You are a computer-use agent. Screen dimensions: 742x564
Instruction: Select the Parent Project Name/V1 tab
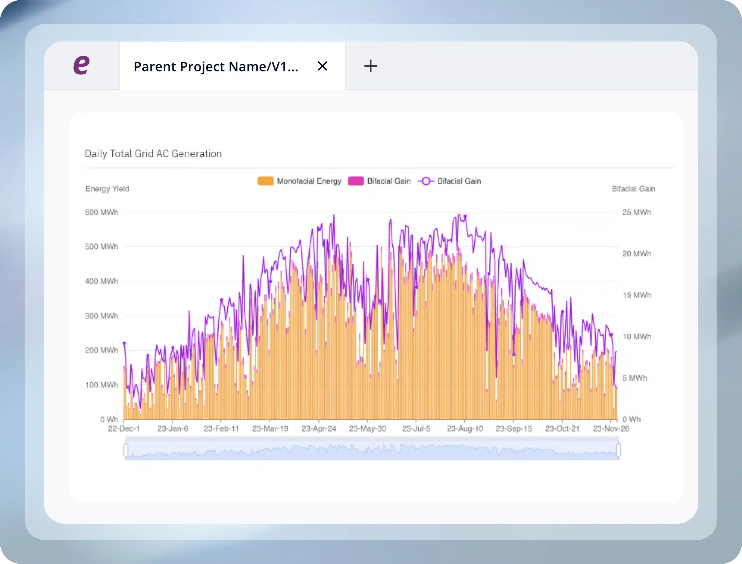point(216,66)
